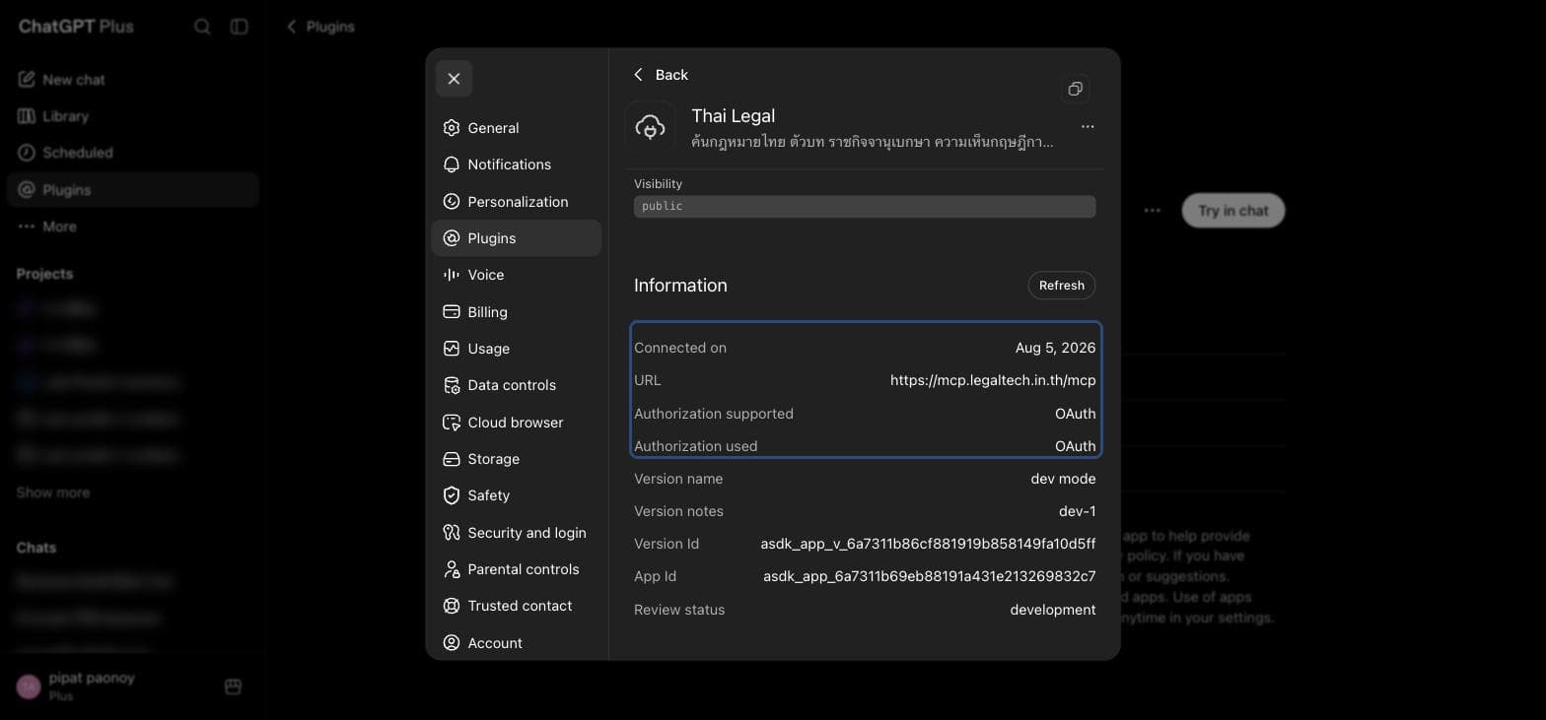Open Scheduled in sidebar
The height and width of the screenshot is (720, 1546).
point(132,153)
